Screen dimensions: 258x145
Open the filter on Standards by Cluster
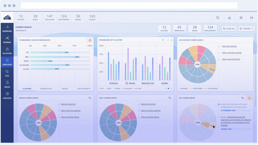163,40
